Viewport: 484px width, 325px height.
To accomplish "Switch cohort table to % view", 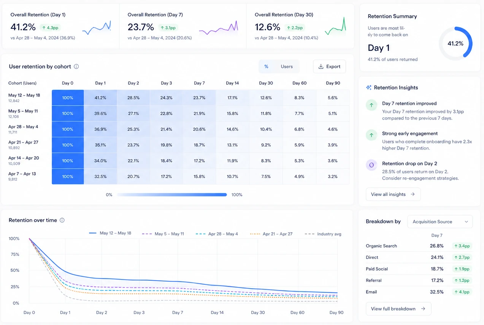I will point(266,66).
